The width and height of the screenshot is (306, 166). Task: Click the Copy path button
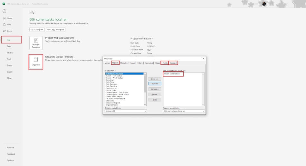coord(37,30)
